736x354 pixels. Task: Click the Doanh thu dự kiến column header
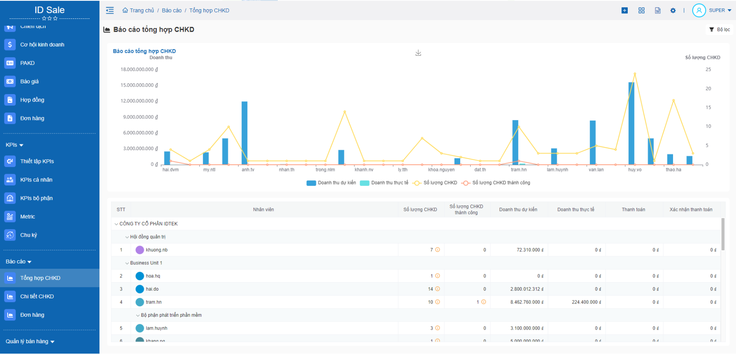[518, 209]
